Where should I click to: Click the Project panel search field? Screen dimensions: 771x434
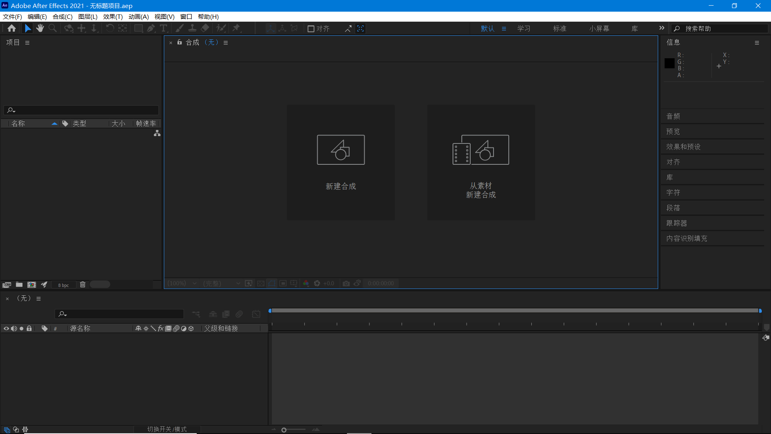coord(81,110)
